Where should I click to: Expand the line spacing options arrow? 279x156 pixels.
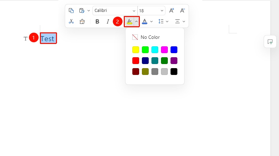coord(167,21)
